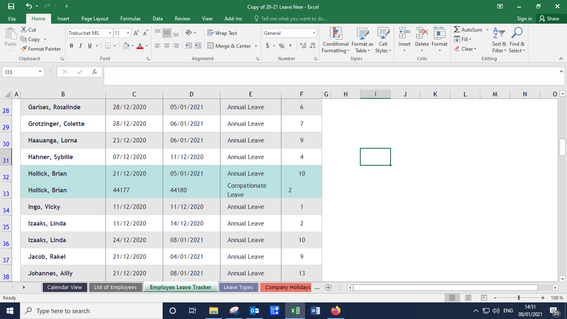Click the Format Painter brush icon
Screen dimensions: 567x319
[24, 49]
